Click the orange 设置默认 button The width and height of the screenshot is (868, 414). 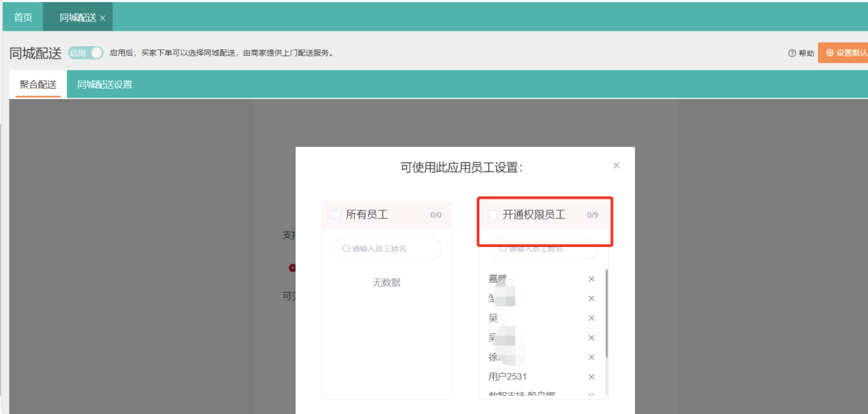843,53
